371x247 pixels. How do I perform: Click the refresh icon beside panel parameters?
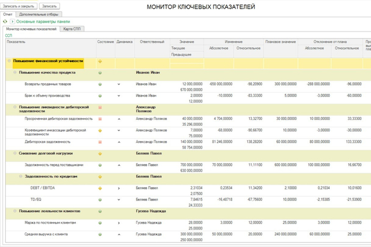pyautogui.click(x=5, y=22)
